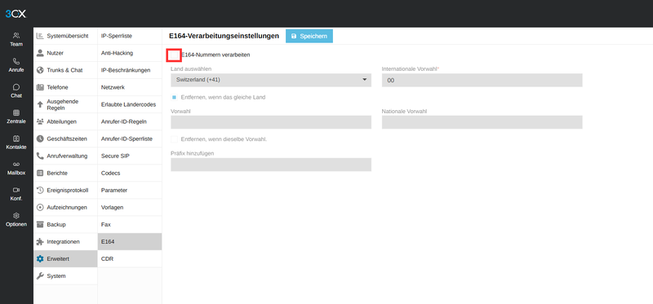653x304 pixels.
Task: Enable E164-Nummern verarbeiten checkbox
Action: [x=174, y=55]
